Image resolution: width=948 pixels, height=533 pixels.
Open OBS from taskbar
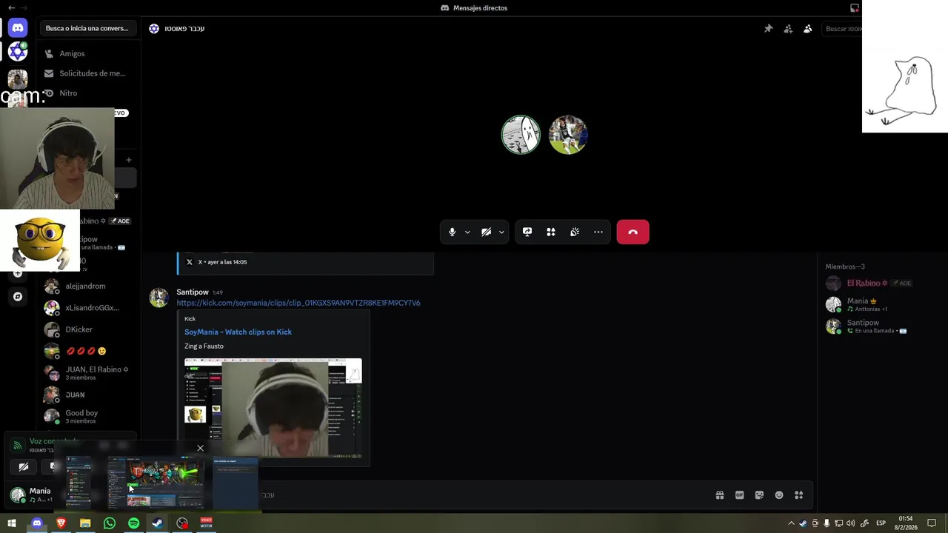click(182, 523)
